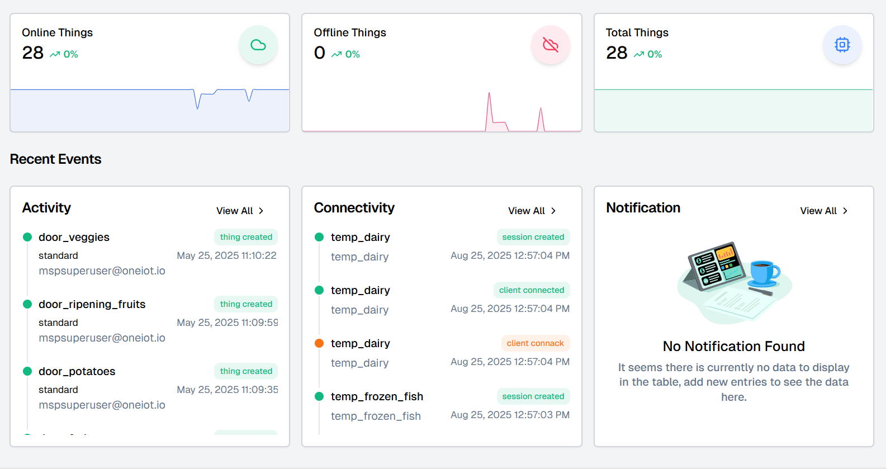886x469 pixels.
Task: Click the client connected badge
Action: pyautogui.click(x=532, y=290)
